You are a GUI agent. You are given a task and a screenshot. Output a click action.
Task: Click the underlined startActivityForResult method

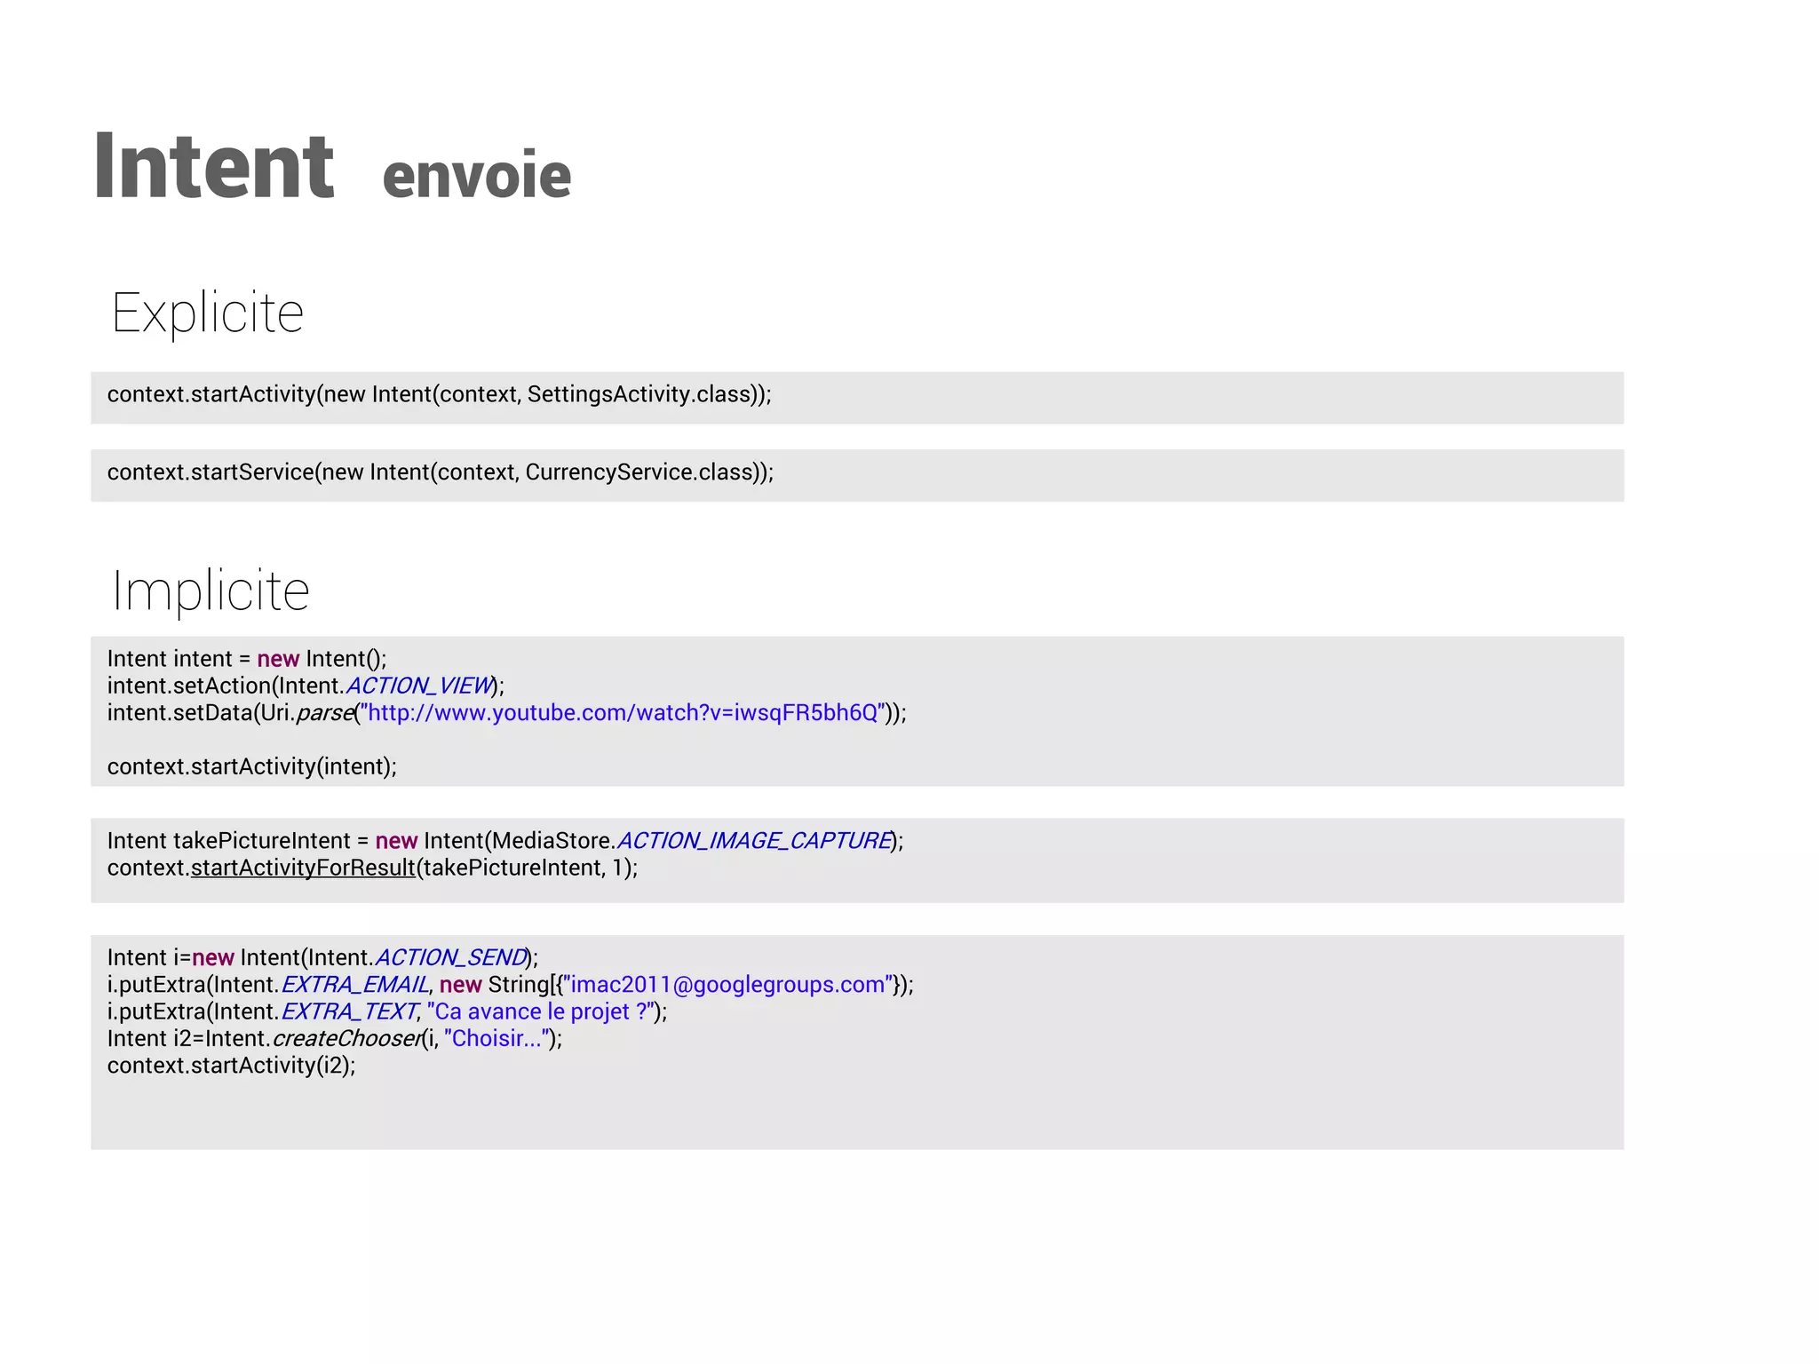coord(303,868)
